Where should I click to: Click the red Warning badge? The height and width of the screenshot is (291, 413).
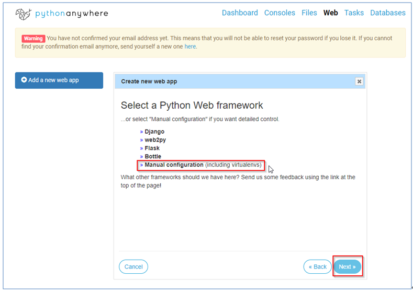pyautogui.click(x=33, y=39)
